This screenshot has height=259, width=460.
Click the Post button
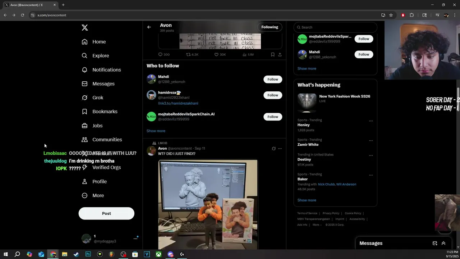106,213
